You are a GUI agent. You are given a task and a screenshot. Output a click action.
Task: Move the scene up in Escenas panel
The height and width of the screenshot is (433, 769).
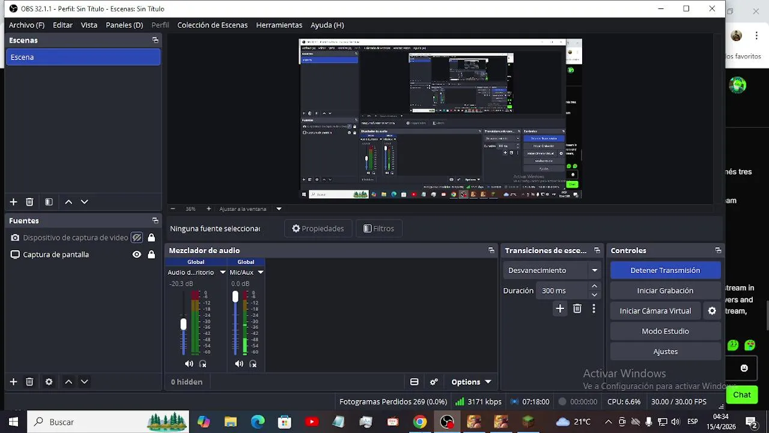coord(68,202)
